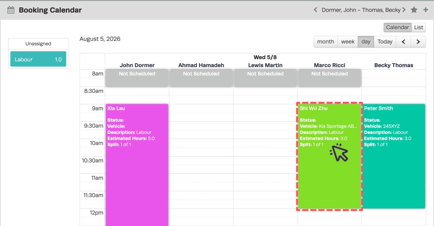Image resolution: width=434 pixels, height=226 pixels.
Task: Click the Booking Calendar grid icon
Action: pyautogui.click(x=11, y=10)
